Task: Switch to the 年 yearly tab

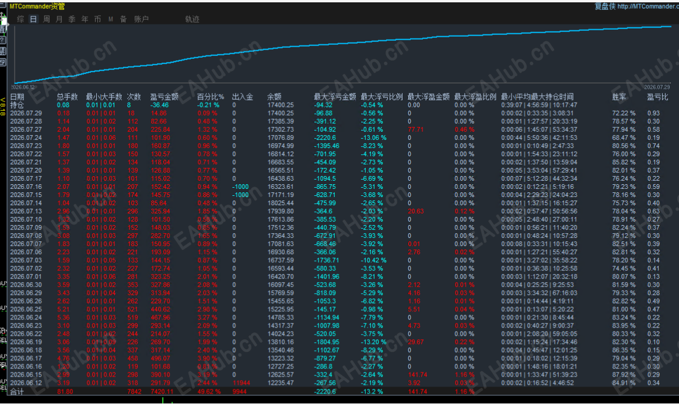Action: (85, 19)
